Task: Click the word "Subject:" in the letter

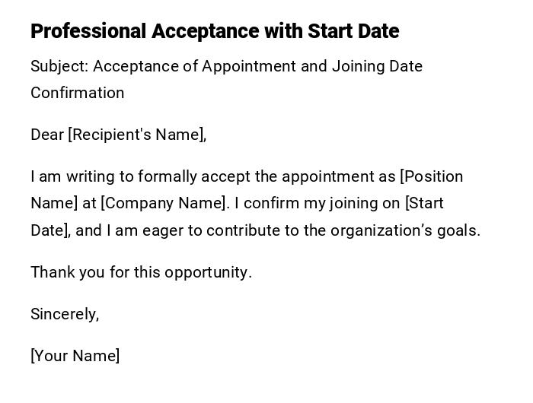Action: 59,66
